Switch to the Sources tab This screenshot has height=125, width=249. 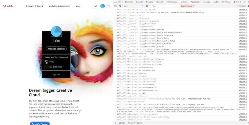149,2
